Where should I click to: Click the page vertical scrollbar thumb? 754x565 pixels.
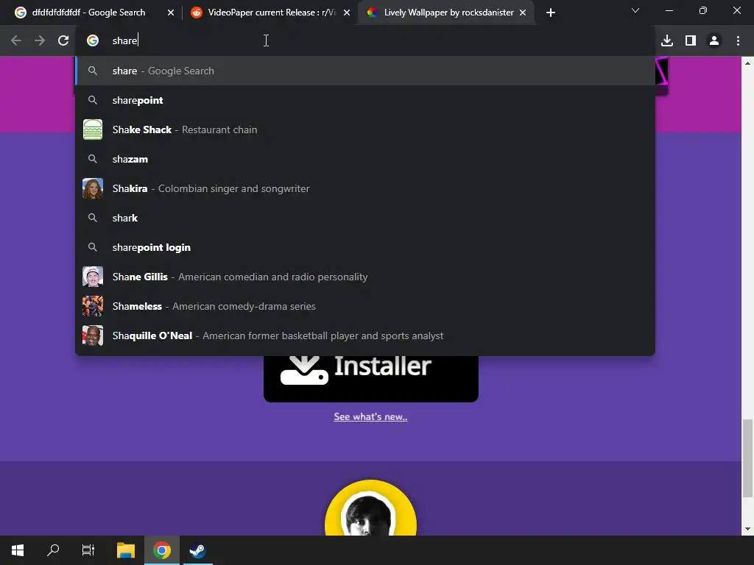pyautogui.click(x=748, y=458)
